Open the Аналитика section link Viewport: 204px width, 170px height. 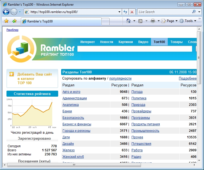coord(71,105)
